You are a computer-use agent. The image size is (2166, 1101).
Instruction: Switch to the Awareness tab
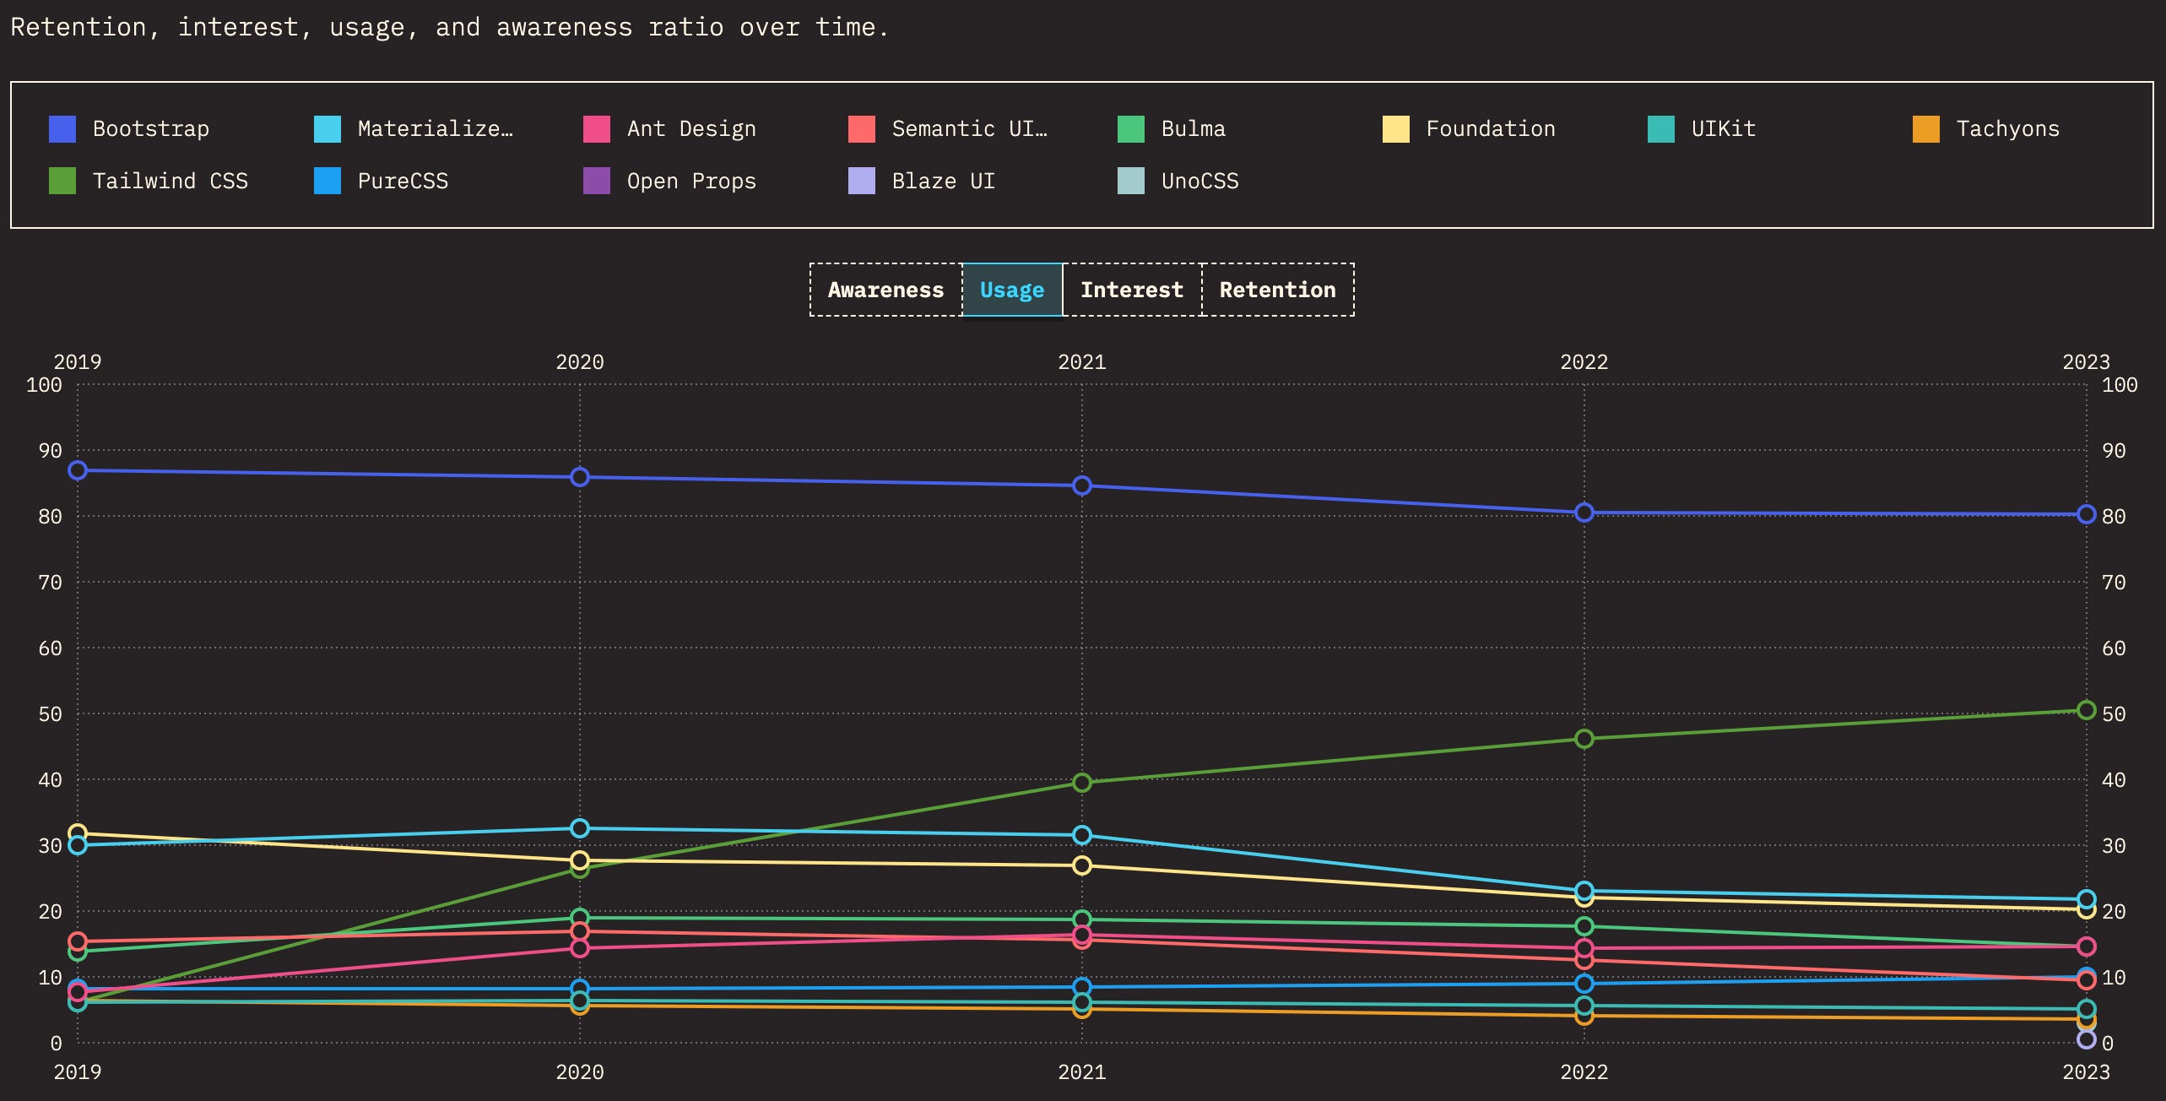885,290
